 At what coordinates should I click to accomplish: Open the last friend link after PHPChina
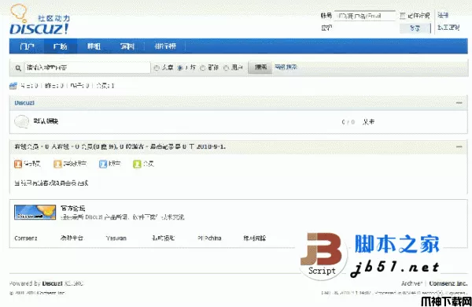(255, 239)
